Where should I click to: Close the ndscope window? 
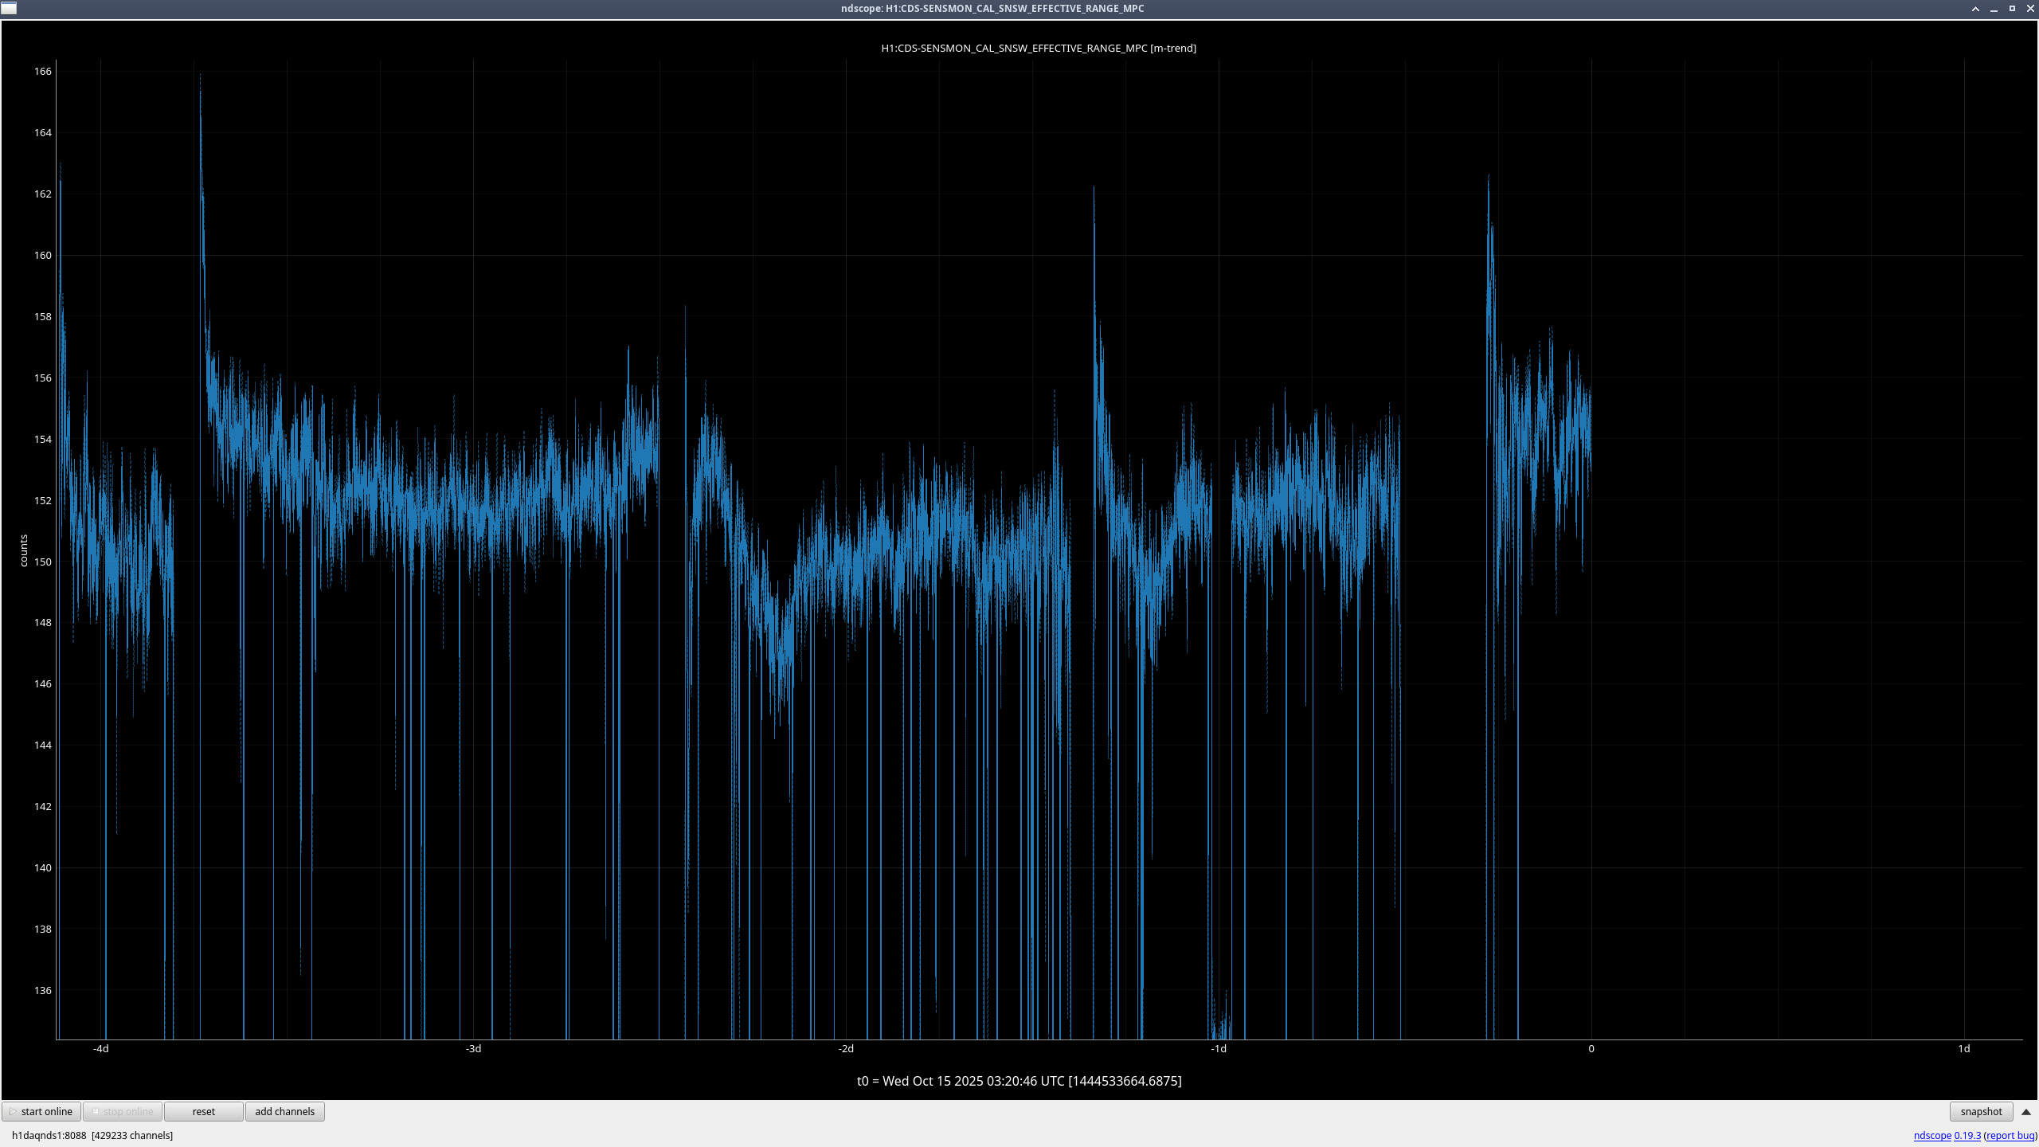[x=2030, y=9]
